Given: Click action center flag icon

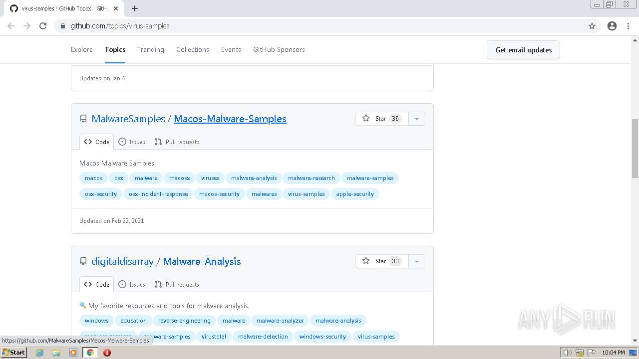Looking at the screenshot, I should point(591,353).
